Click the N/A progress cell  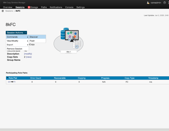104,82
